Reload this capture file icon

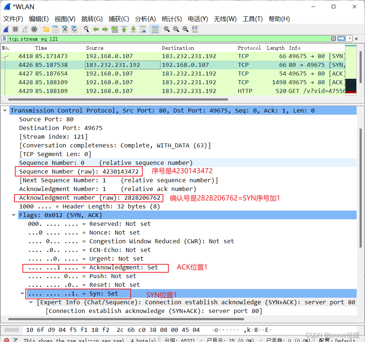74,29
